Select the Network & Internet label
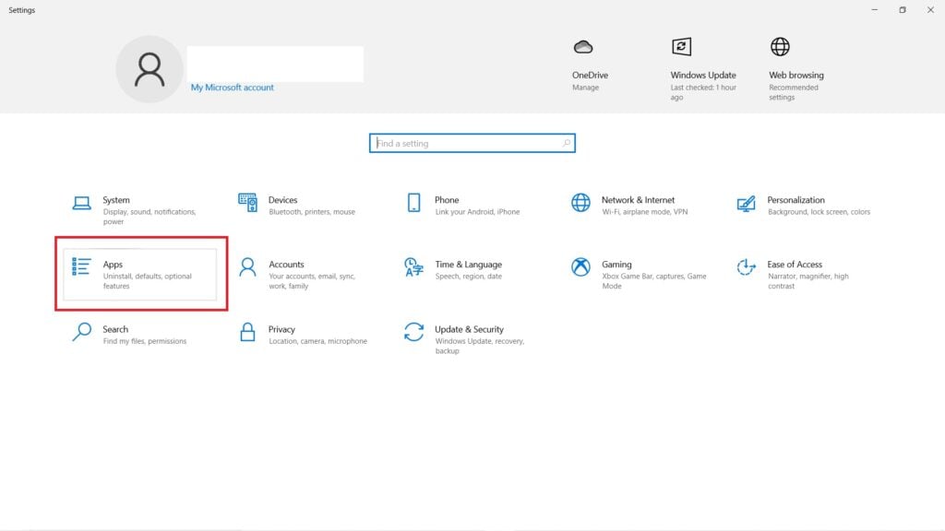Image resolution: width=945 pixels, height=531 pixels. (638, 200)
